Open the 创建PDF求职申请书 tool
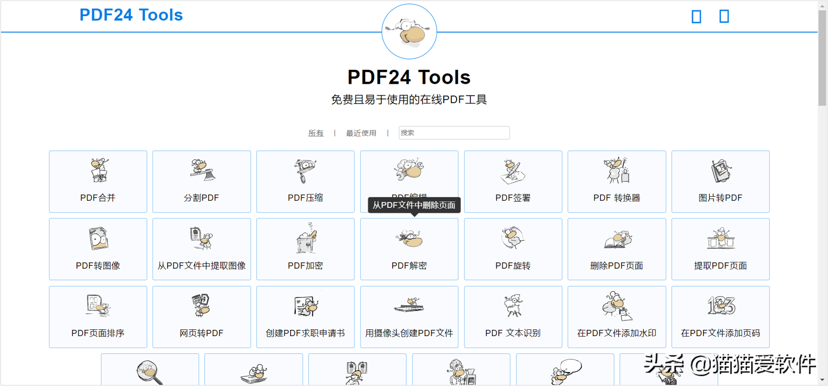 click(x=305, y=317)
